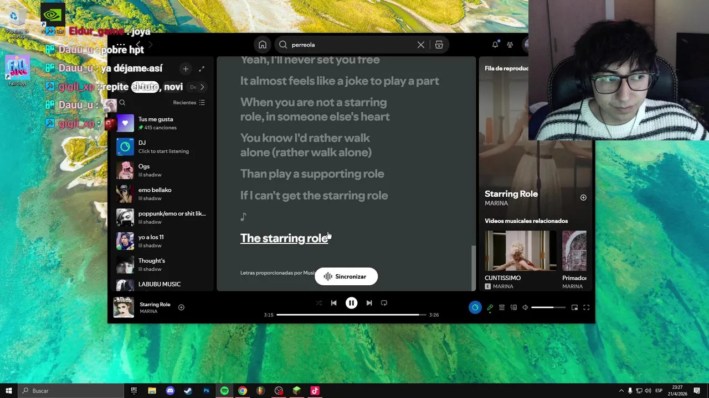Image resolution: width=709 pixels, height=398 pixels.
Task: Mute the volume speaker icon
Action: pos(525,307)
